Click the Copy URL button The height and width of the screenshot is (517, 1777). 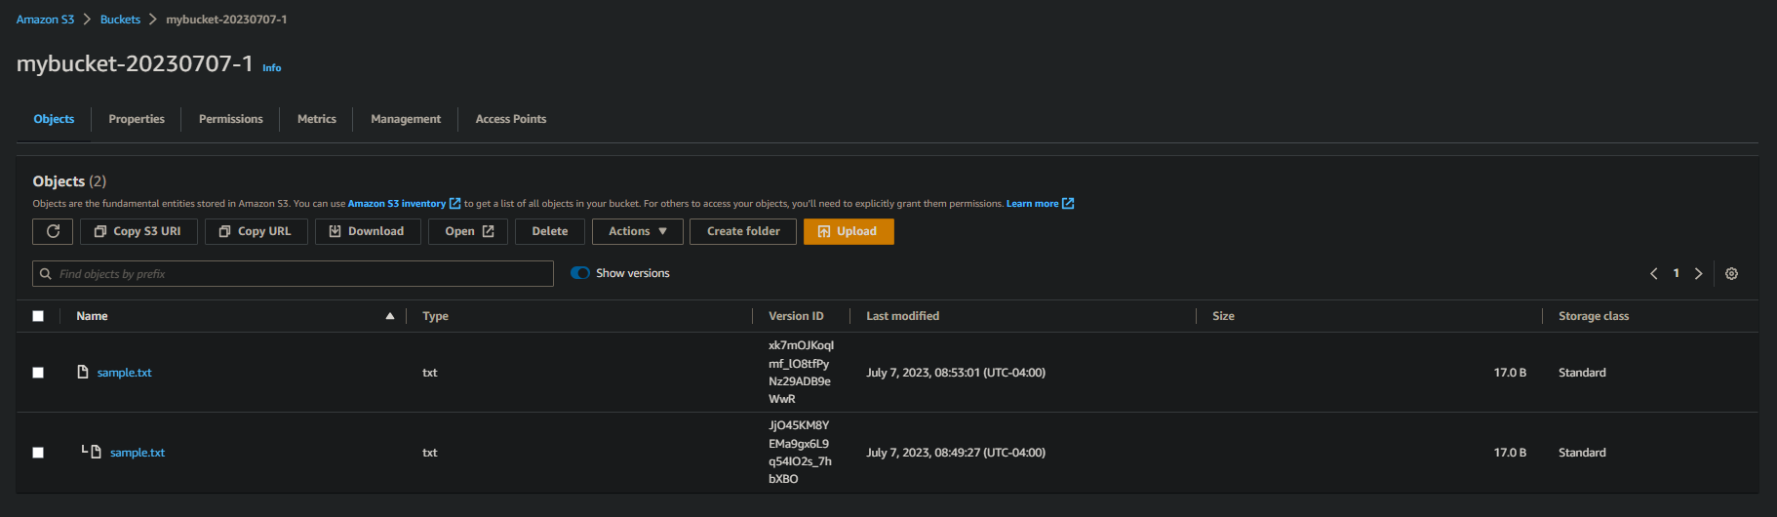point(257,231)
